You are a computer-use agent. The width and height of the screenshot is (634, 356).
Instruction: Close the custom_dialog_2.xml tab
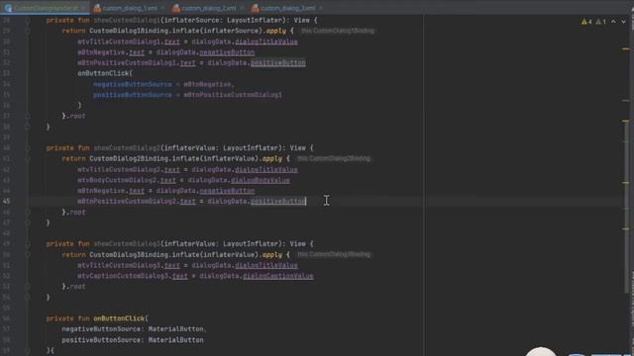(x=242, y=8)
